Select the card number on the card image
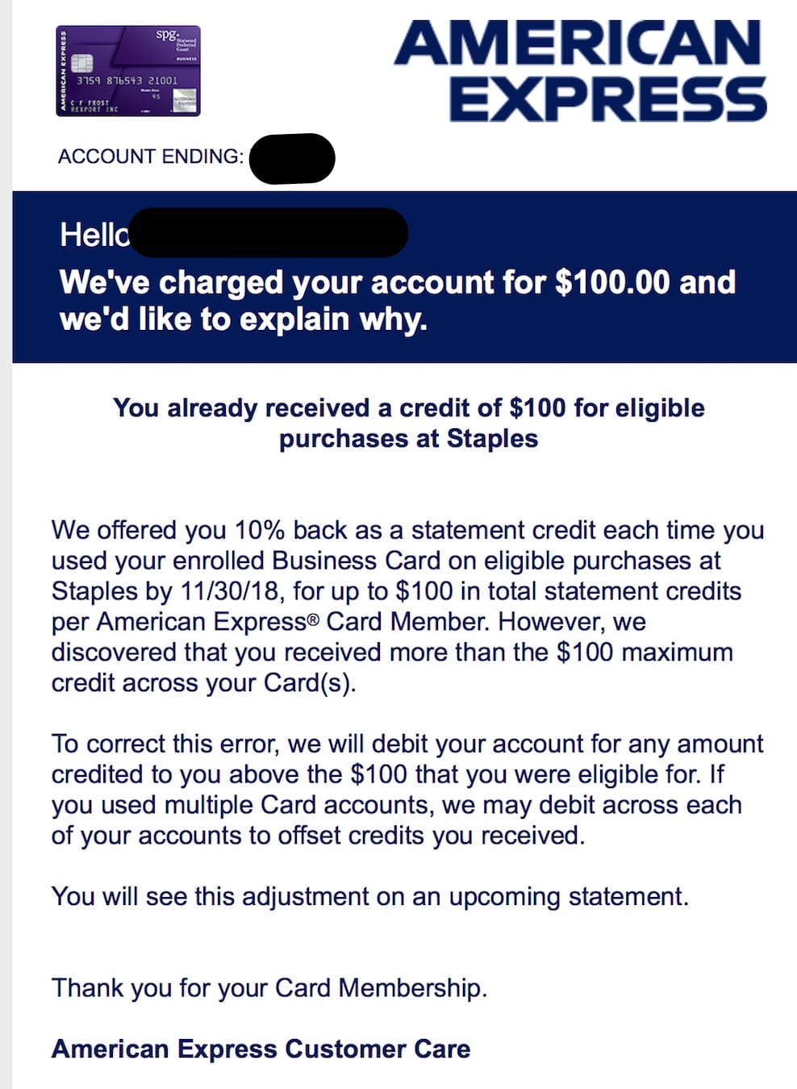797x1089 pixels. (127, 81)
